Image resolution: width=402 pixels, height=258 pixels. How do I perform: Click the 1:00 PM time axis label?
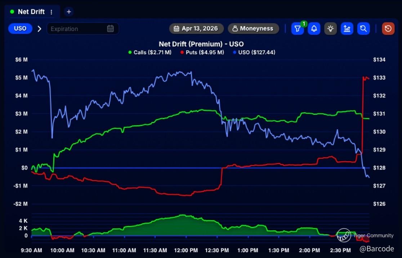click(x=248, y=250)
